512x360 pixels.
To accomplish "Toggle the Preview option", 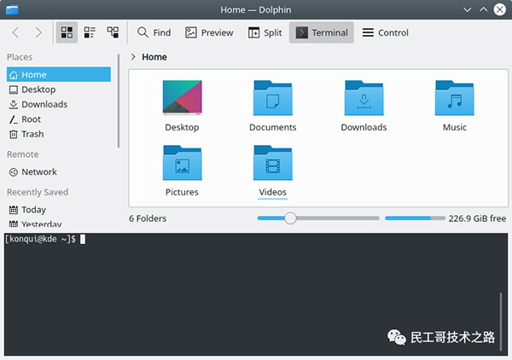I will click(209, 32).
